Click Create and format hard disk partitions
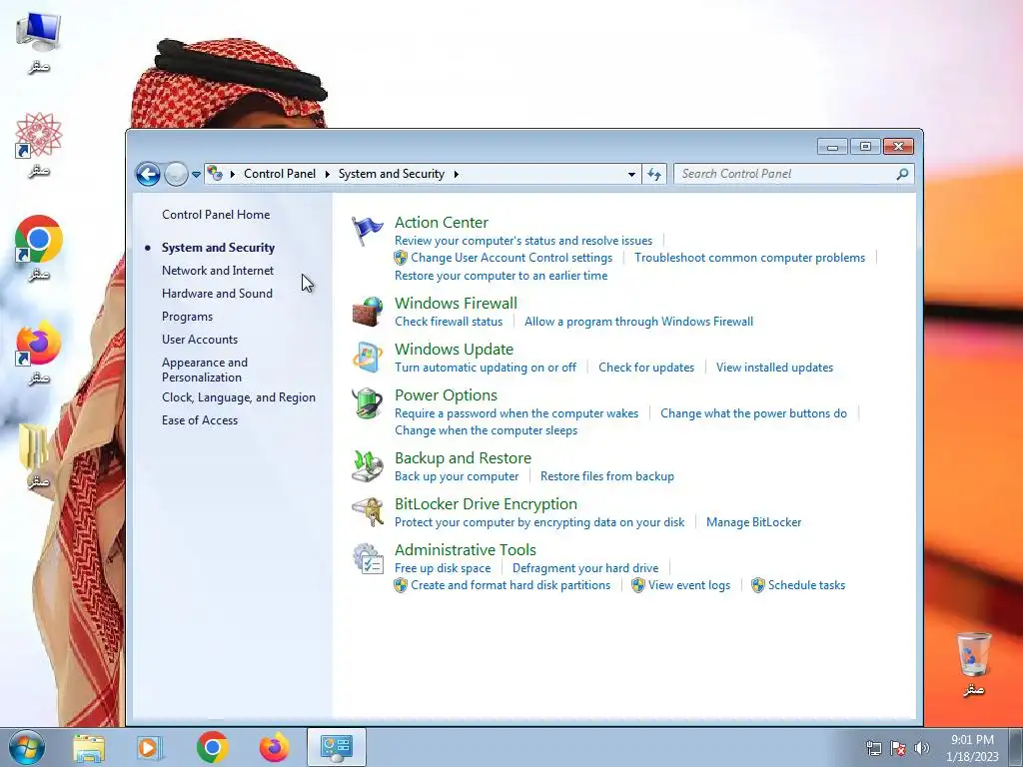This screenshot has width=1023, height=767. (x=511, y=585)
